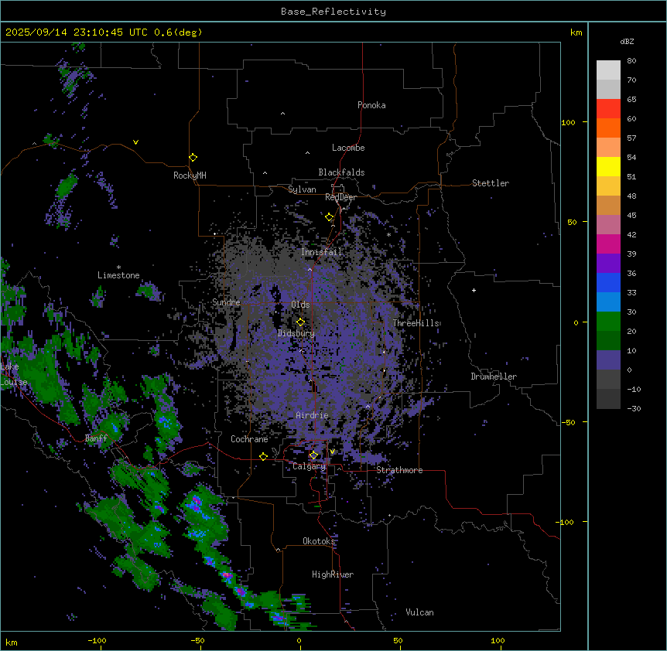Select the asterisk marker northeast of Innisfail
Viewport: 667px width, 651px height.
pos(388,235)
